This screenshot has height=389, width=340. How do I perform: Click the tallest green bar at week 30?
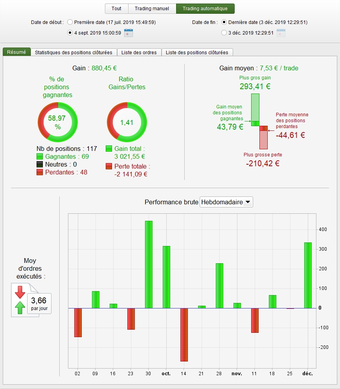(x=149, y=264)
